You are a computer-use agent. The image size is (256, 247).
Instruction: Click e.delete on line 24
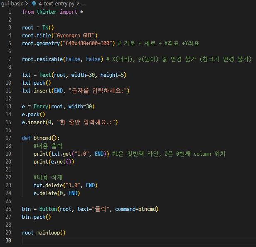pyautogui.click(x=45, y=193)
